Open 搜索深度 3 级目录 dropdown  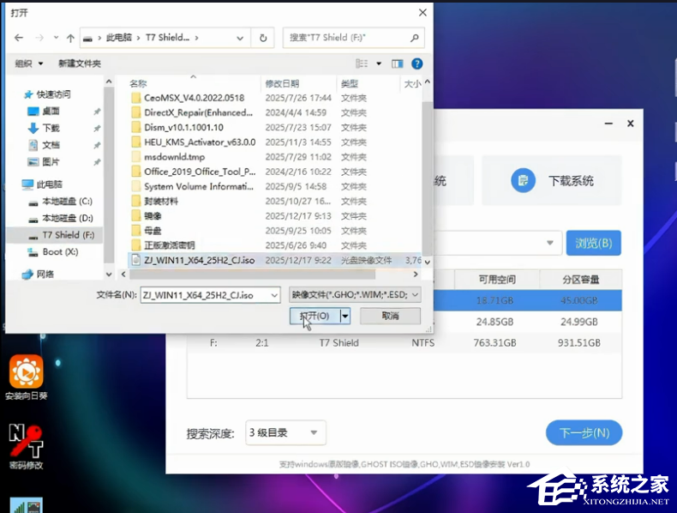(x=285, y=432)
